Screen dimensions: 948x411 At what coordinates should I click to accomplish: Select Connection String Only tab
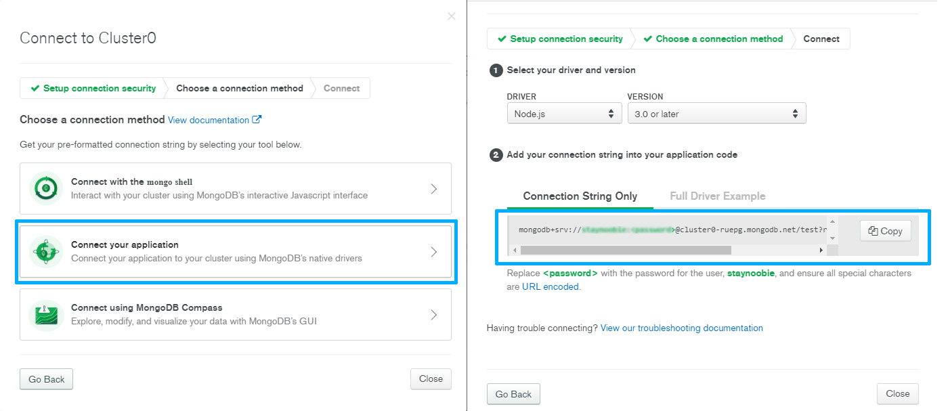point(580,196)
